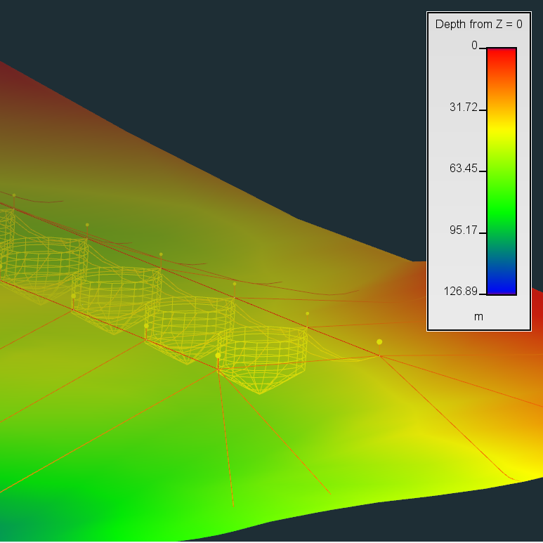Select the lone yellow buoy right of the cages
Viewport: 543px width, 543px height.
(x=379, y=342)
